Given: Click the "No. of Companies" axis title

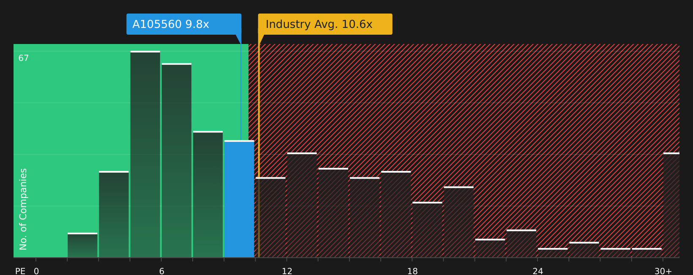Looking at the screenshot, I should tap(23, 209).
